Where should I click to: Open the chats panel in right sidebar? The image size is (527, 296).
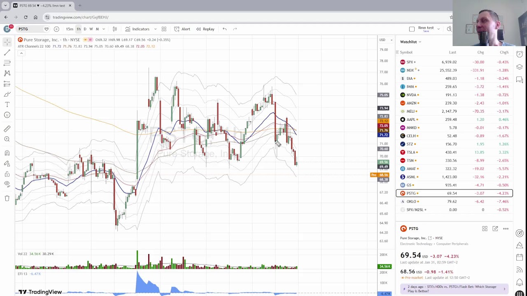click(520, 80)
